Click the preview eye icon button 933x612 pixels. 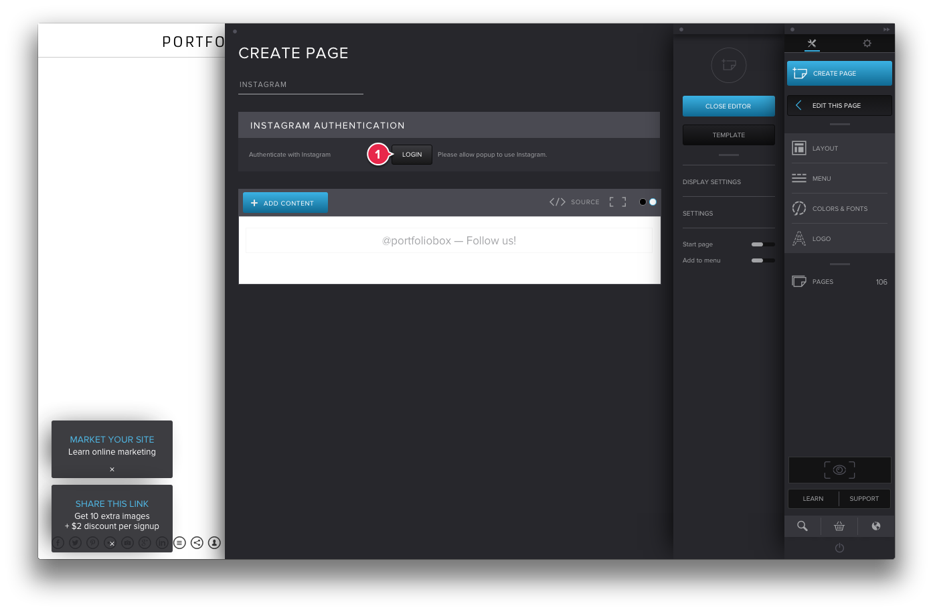(x=839, y=470)
